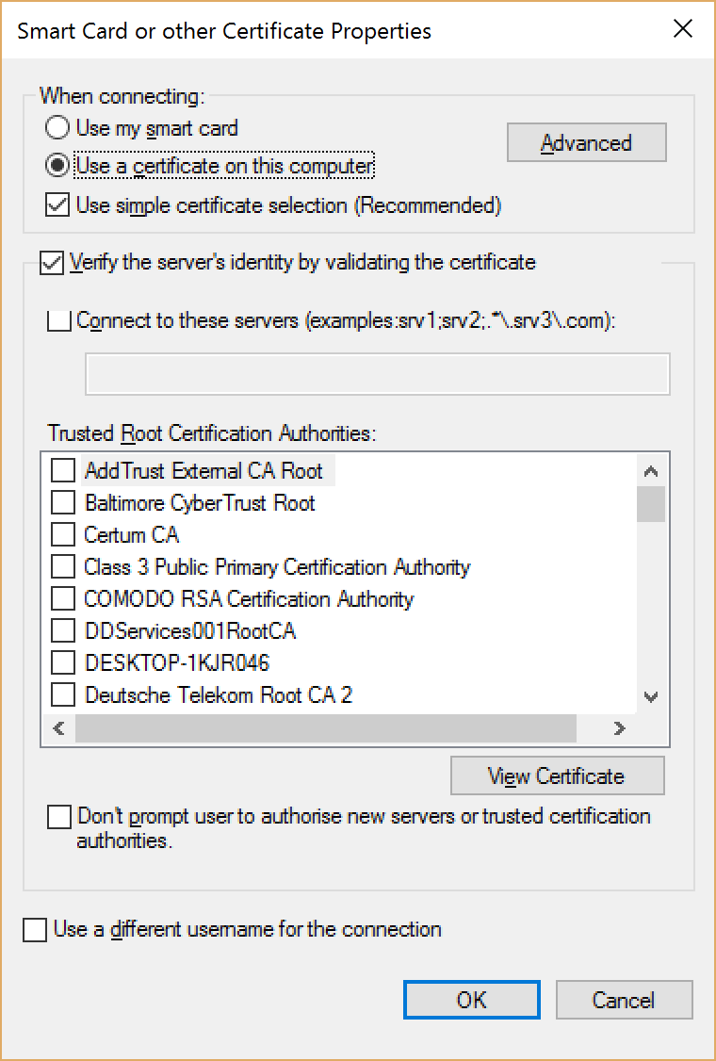Toggle 'Use simple certificate selection' checkbox
Image resolution: width=716 pixels, height=1061 pixels.
pyautogui.click(x=58, y=204)
